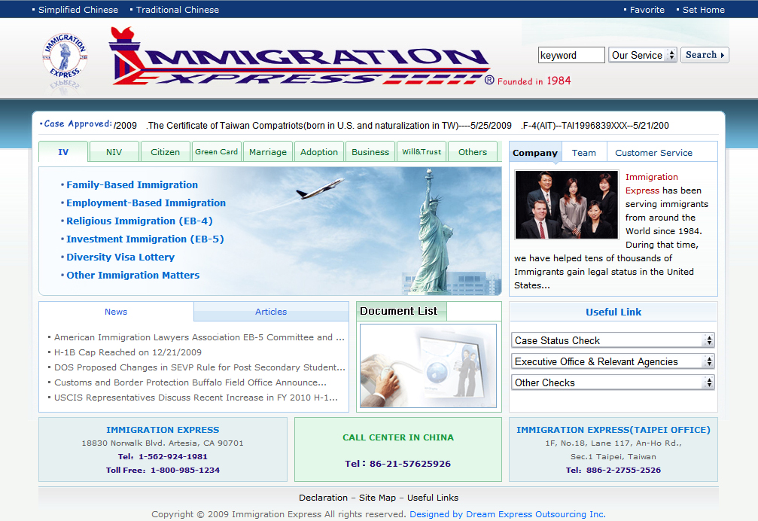Switch to the Adoption tab
The width and height of the screenshot is (758, 521).
click(319, 152)
